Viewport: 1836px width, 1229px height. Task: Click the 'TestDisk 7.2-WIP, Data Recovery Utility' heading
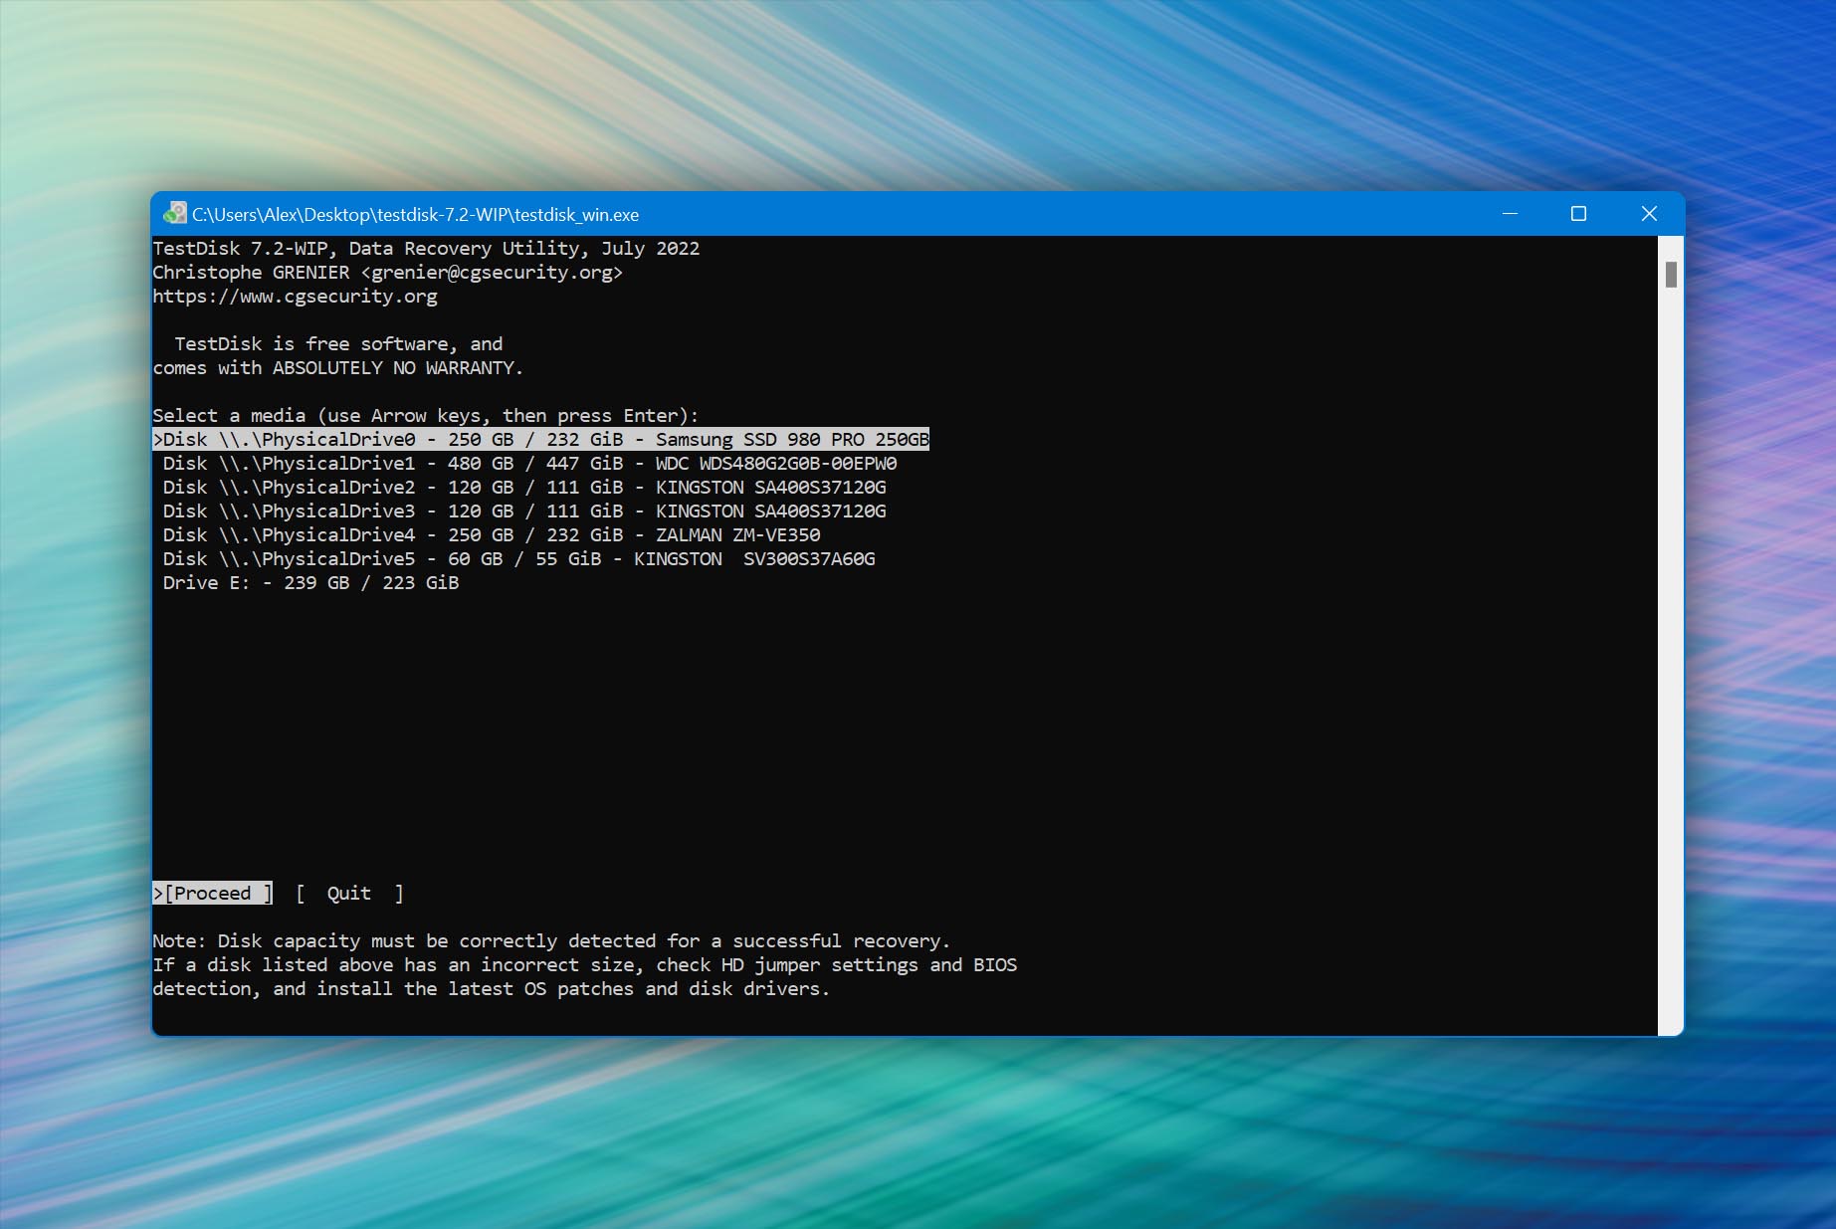pos(426,248)
